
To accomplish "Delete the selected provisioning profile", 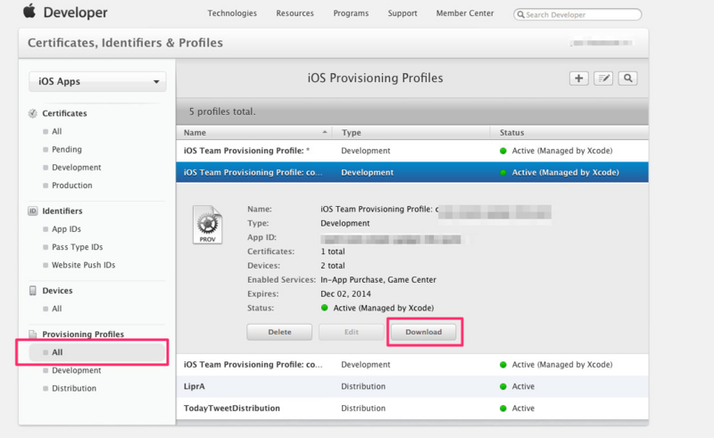I will click(279, 332).
